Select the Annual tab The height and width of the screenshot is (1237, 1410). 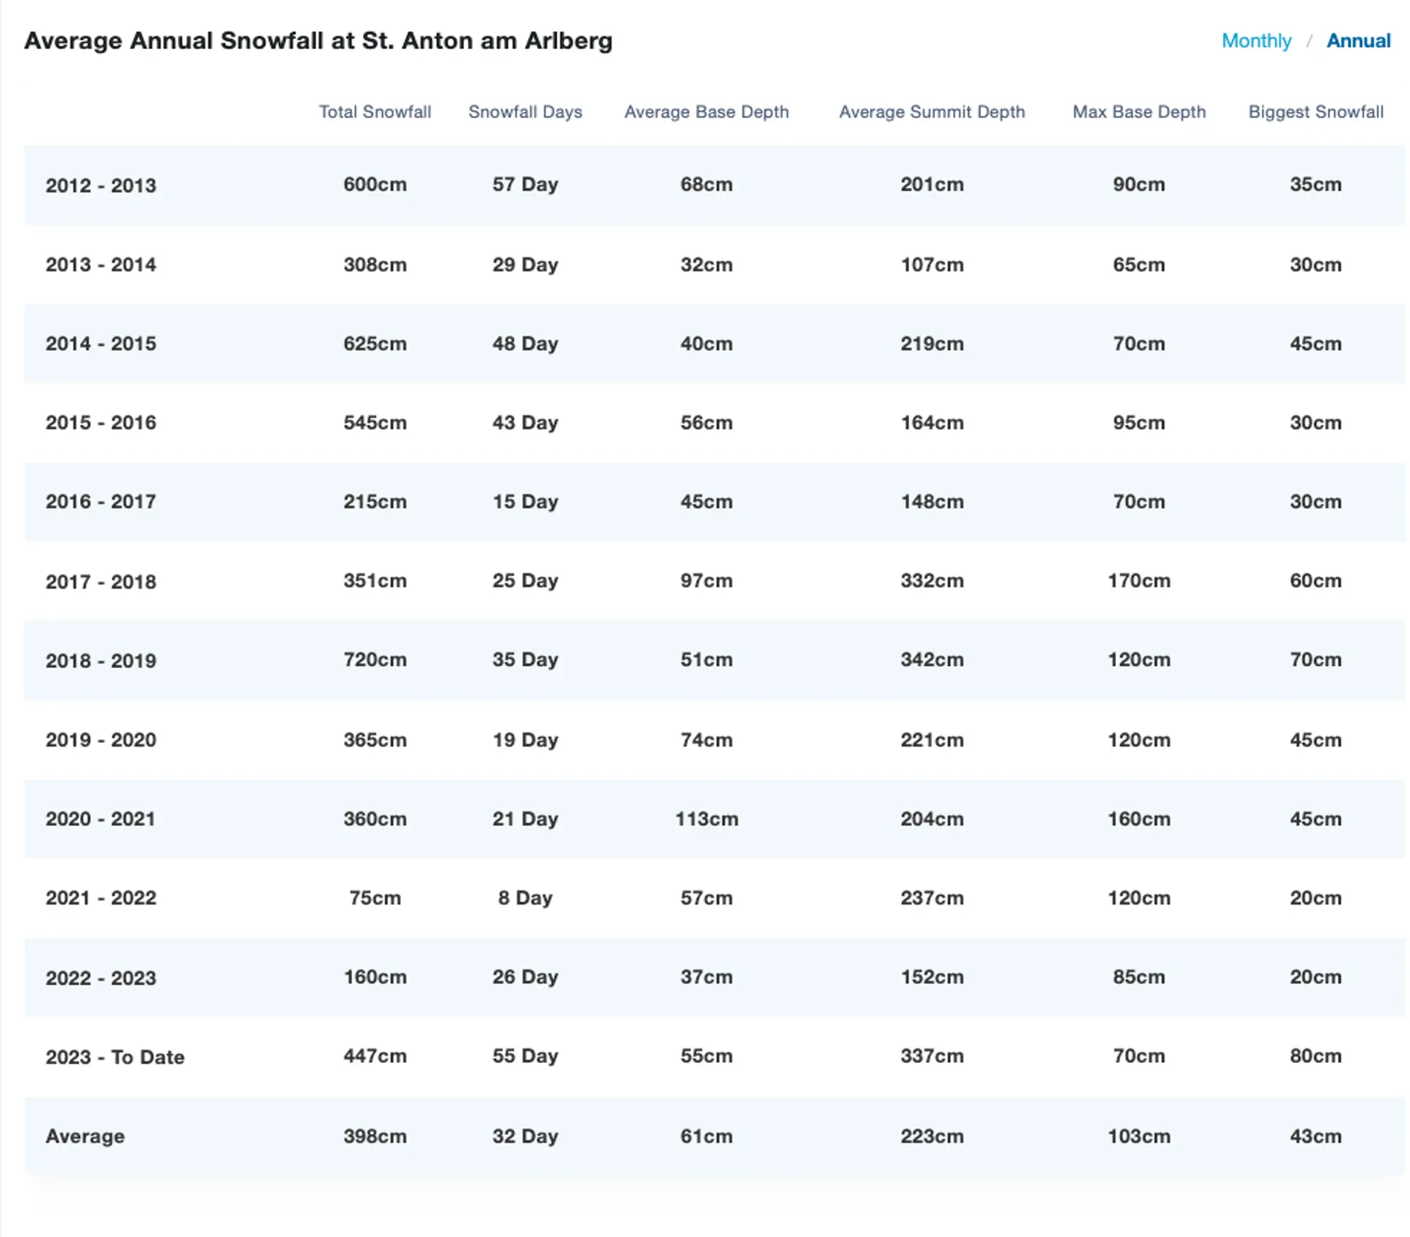(x=1358, y=41)
